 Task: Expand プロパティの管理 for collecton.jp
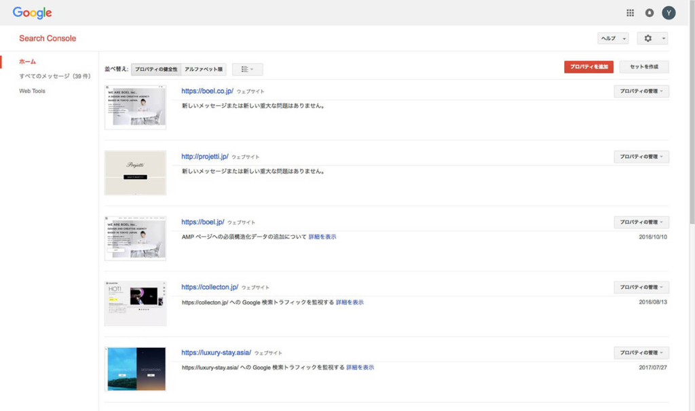point(641,288)
